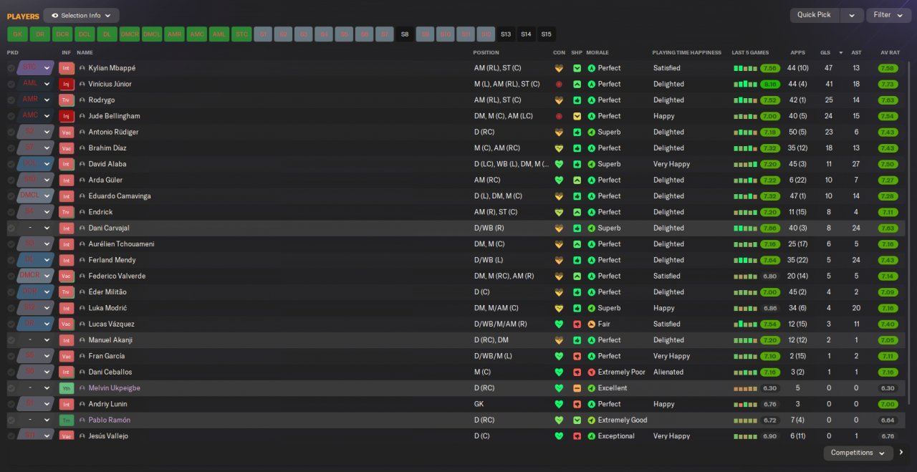Select the S8 substitute slot
Screen dimensions: 917x472
(405, 34)
